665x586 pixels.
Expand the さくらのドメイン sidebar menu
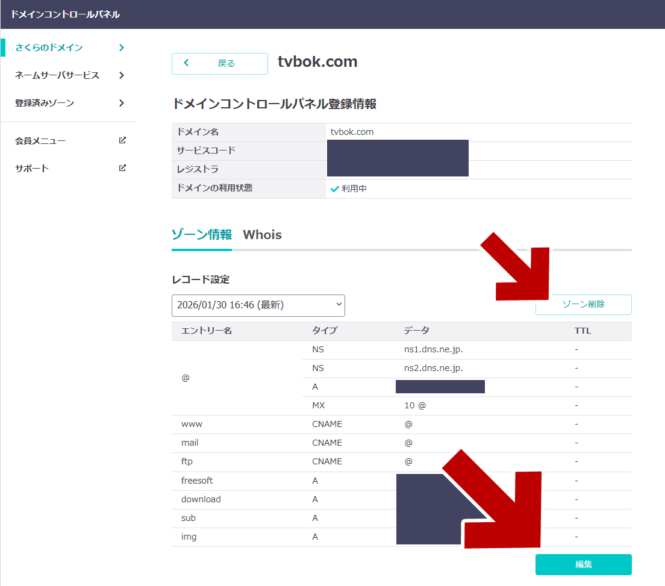tap(49, 48)
